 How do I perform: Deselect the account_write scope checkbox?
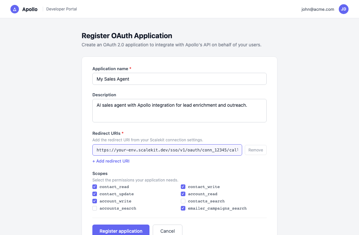(x=95, y=201)
